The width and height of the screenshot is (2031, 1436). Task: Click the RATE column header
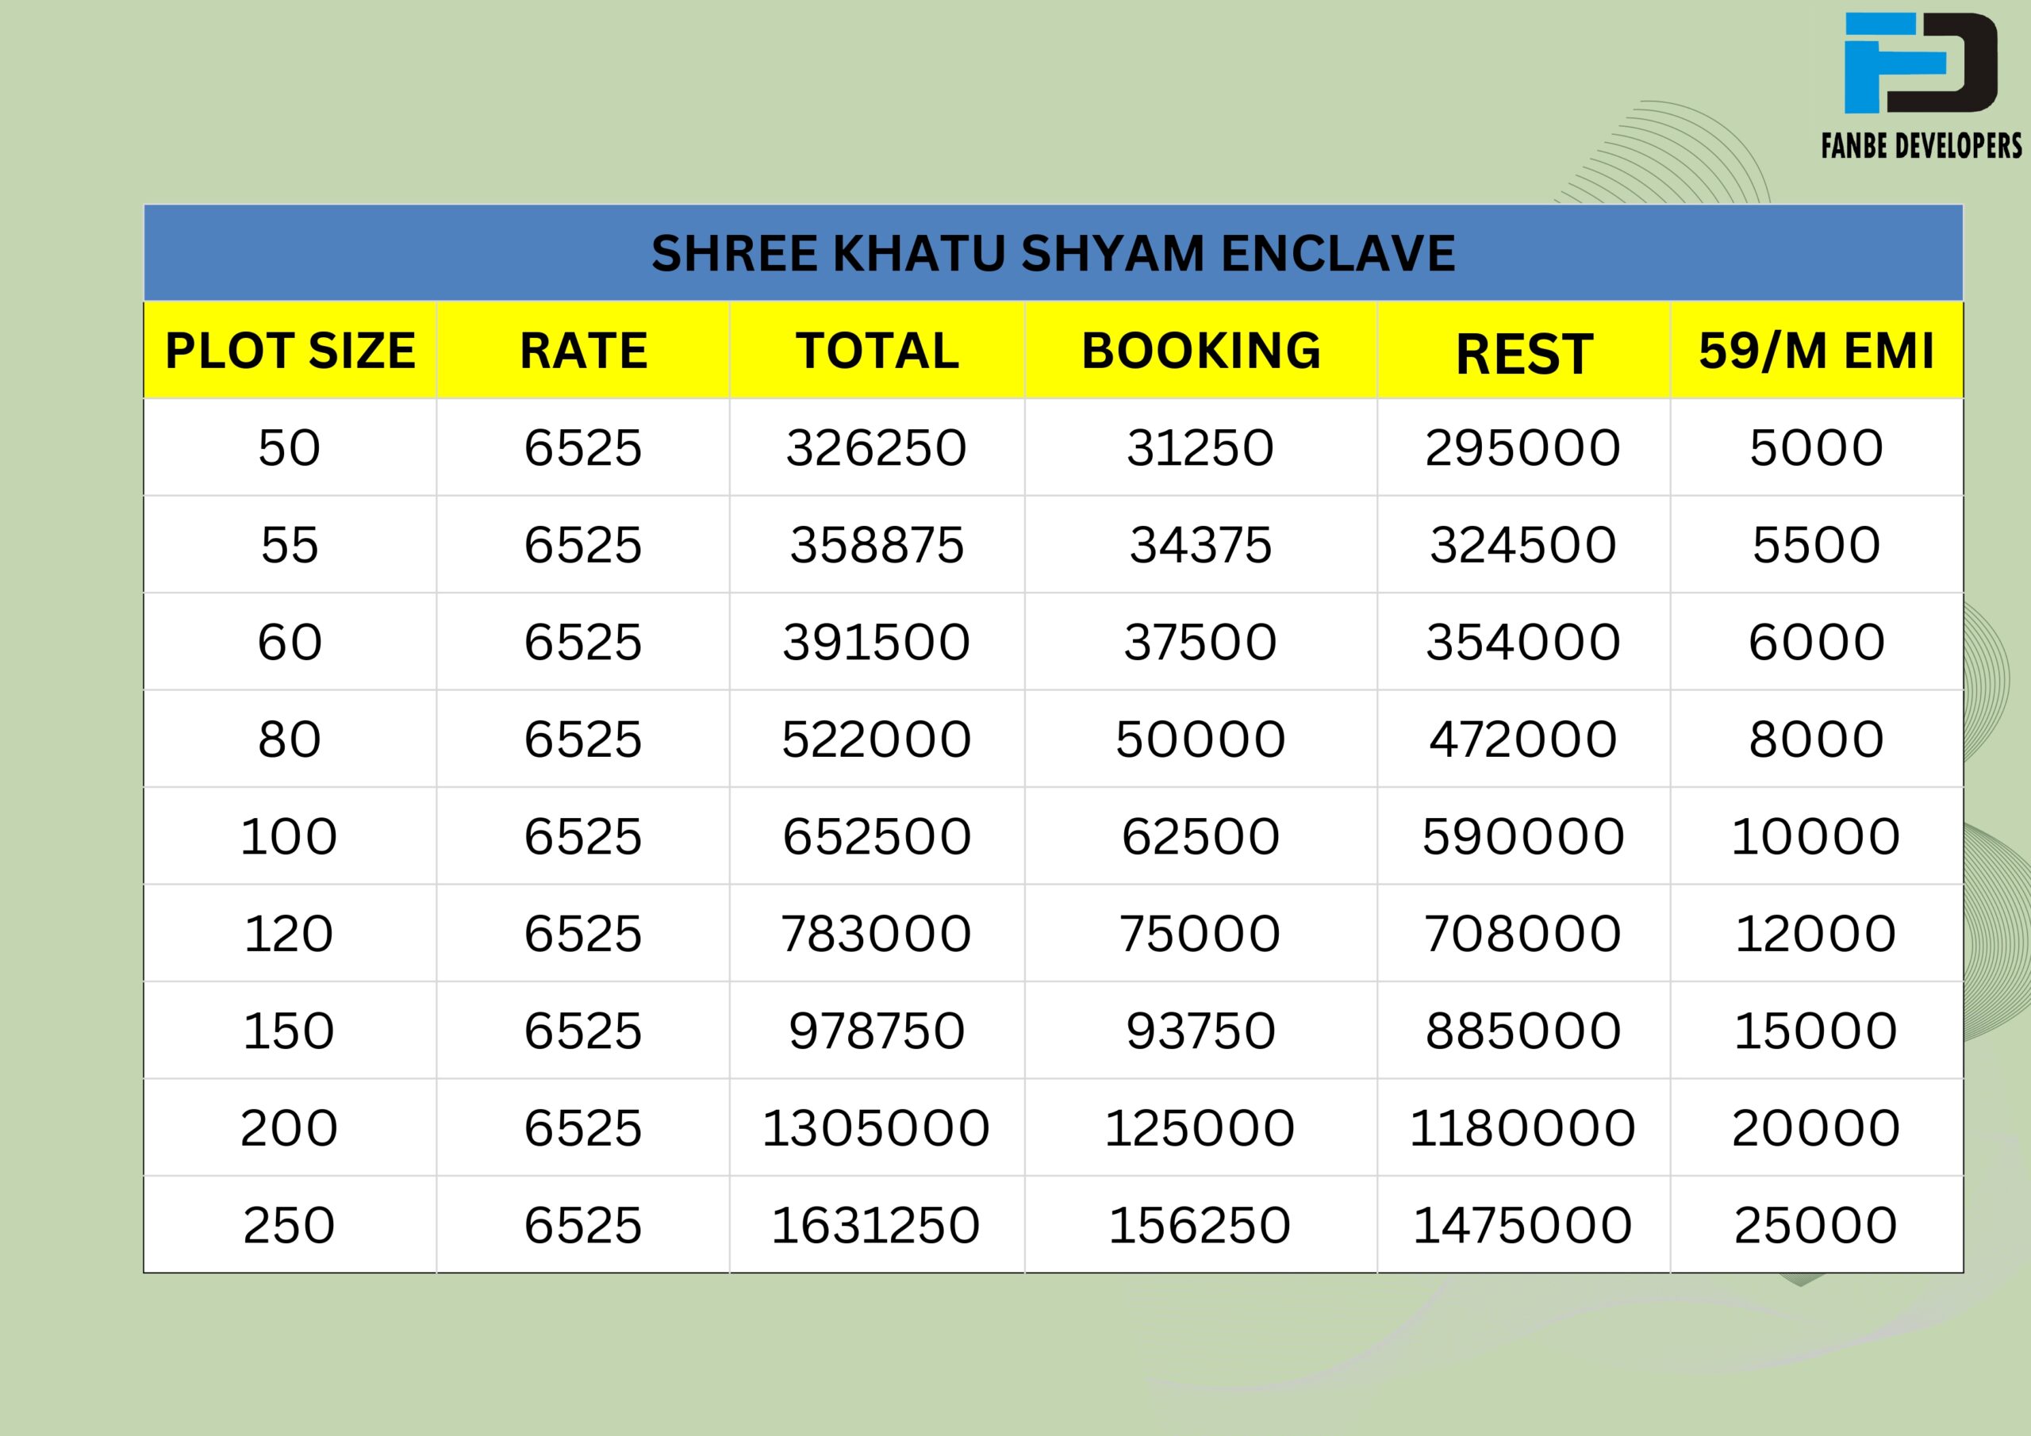(583, 351)
